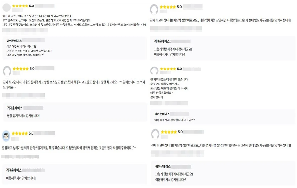The height and width of the screenshot is (188, 297).
Task: Open profile avatar of "쎈 키워드였는데" reviewer
Action: pyautogui.click(x=154, y=71)
